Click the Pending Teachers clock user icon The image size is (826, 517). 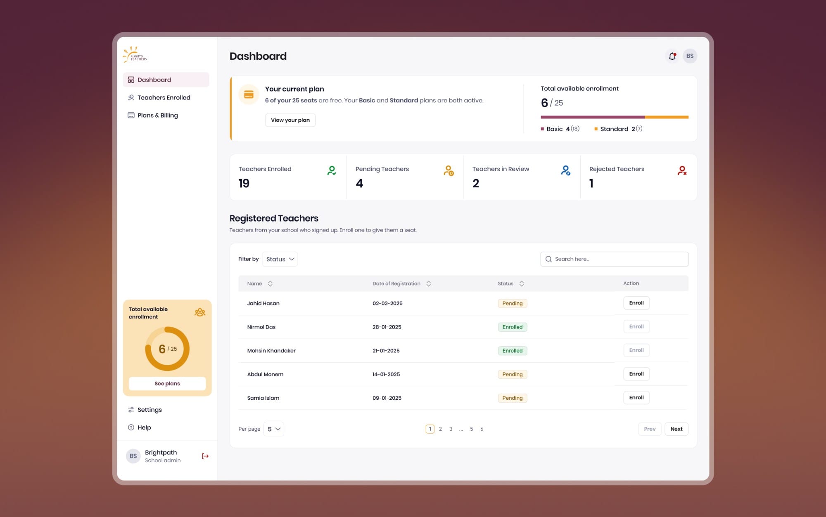[x=449, y=170]
